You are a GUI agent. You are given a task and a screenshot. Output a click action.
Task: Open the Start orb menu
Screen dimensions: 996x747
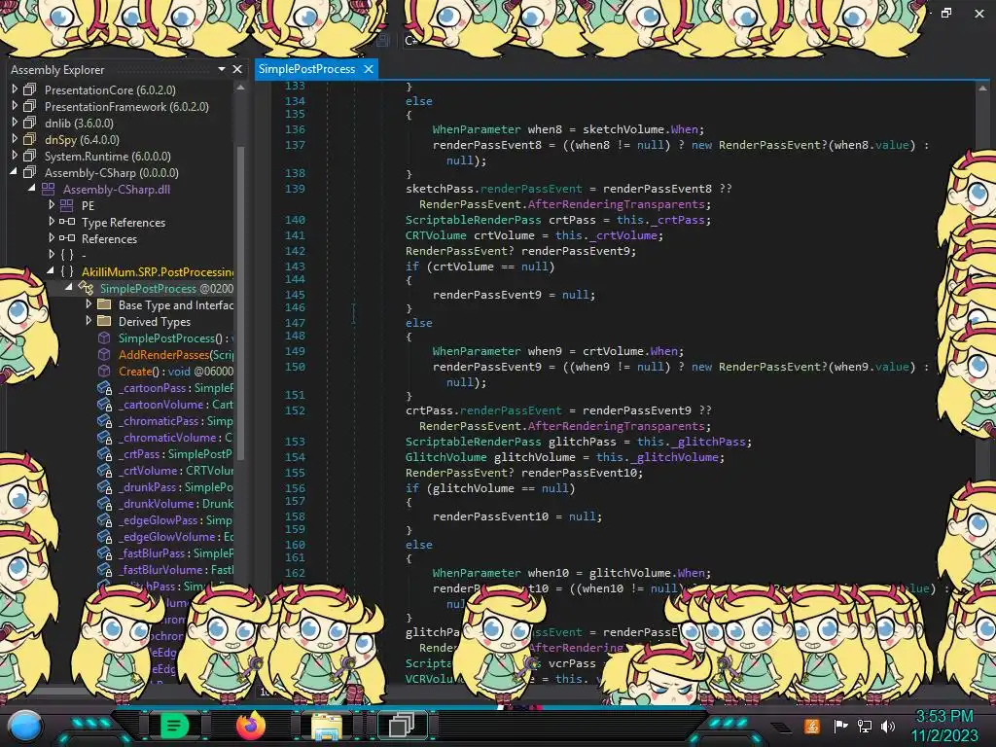25,727
